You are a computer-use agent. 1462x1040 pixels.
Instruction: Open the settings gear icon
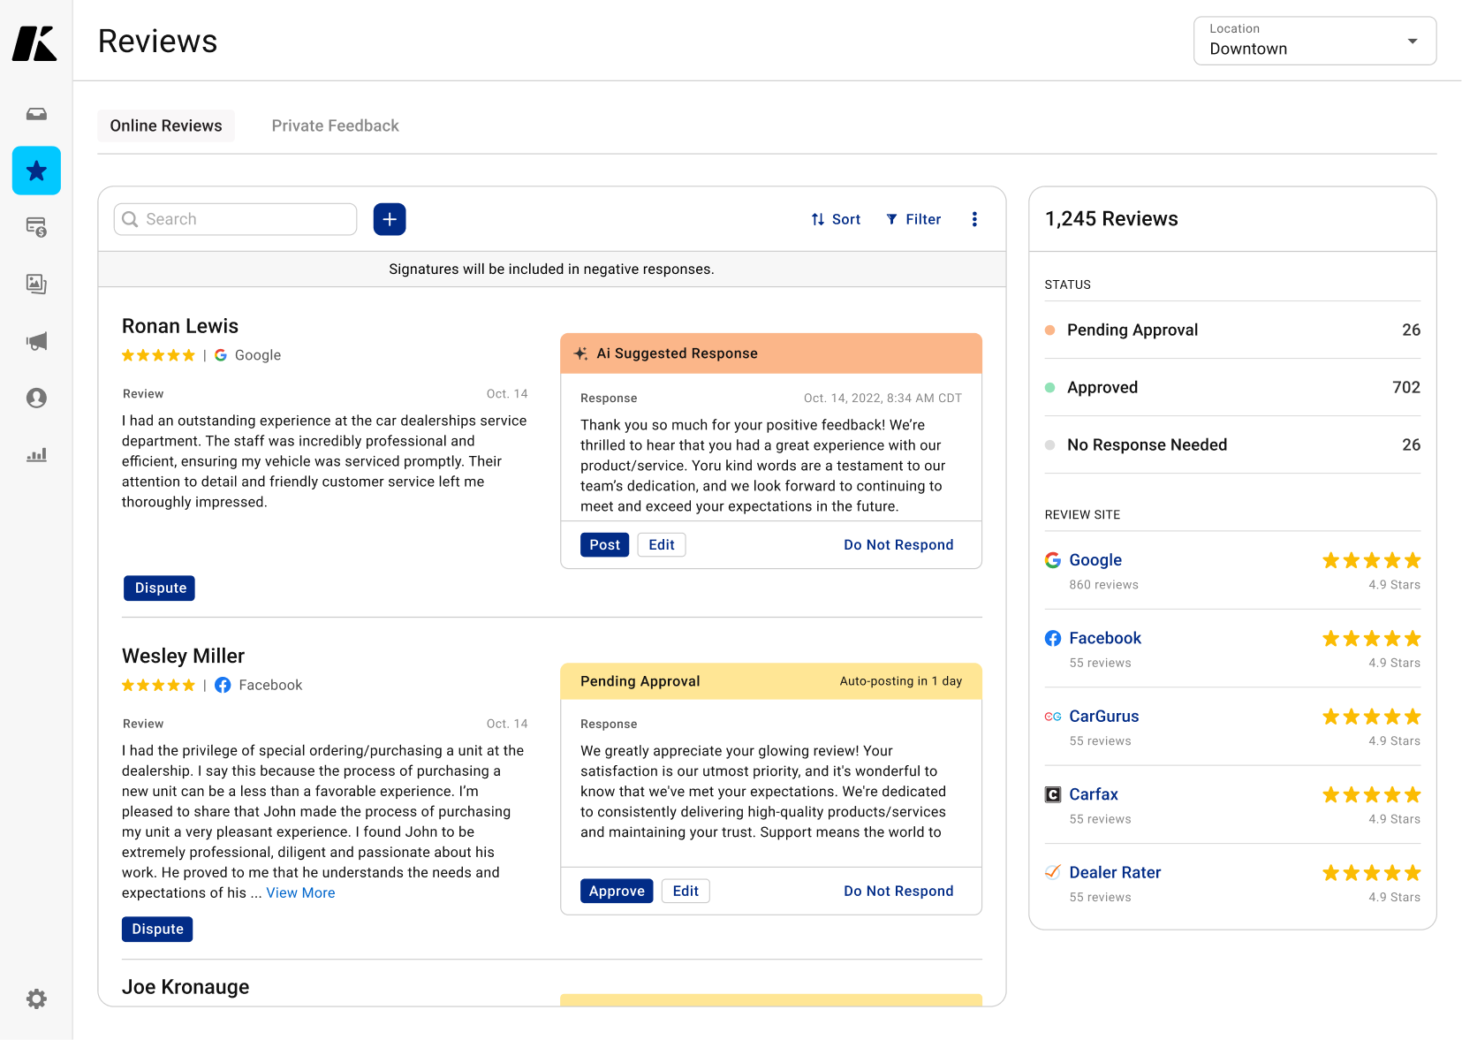(36, 998)
